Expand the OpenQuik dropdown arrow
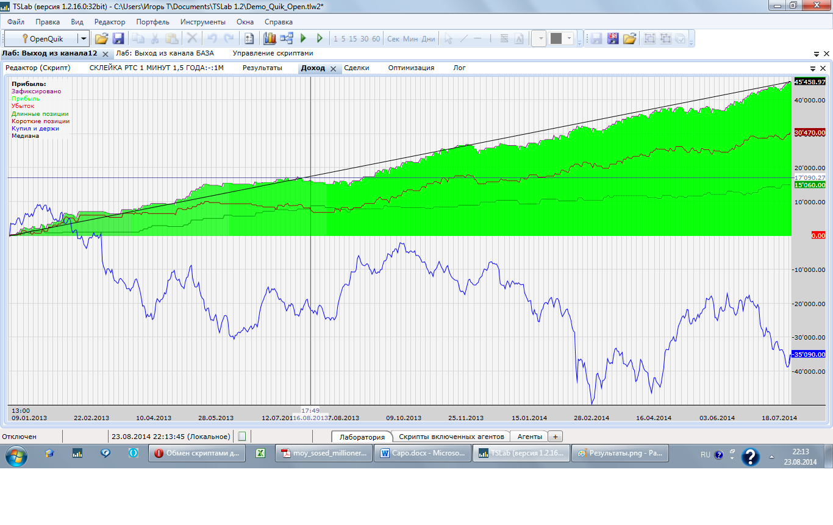 [84, 38]
